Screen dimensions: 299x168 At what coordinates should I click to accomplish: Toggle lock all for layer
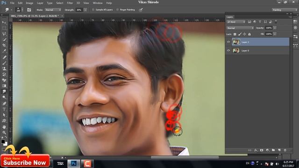click(249, 34)
